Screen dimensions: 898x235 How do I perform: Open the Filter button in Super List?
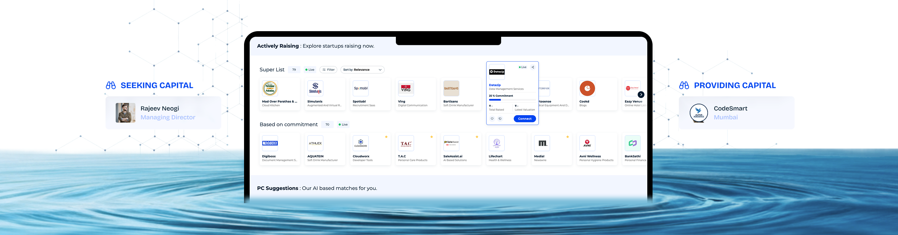coord(328,70)
